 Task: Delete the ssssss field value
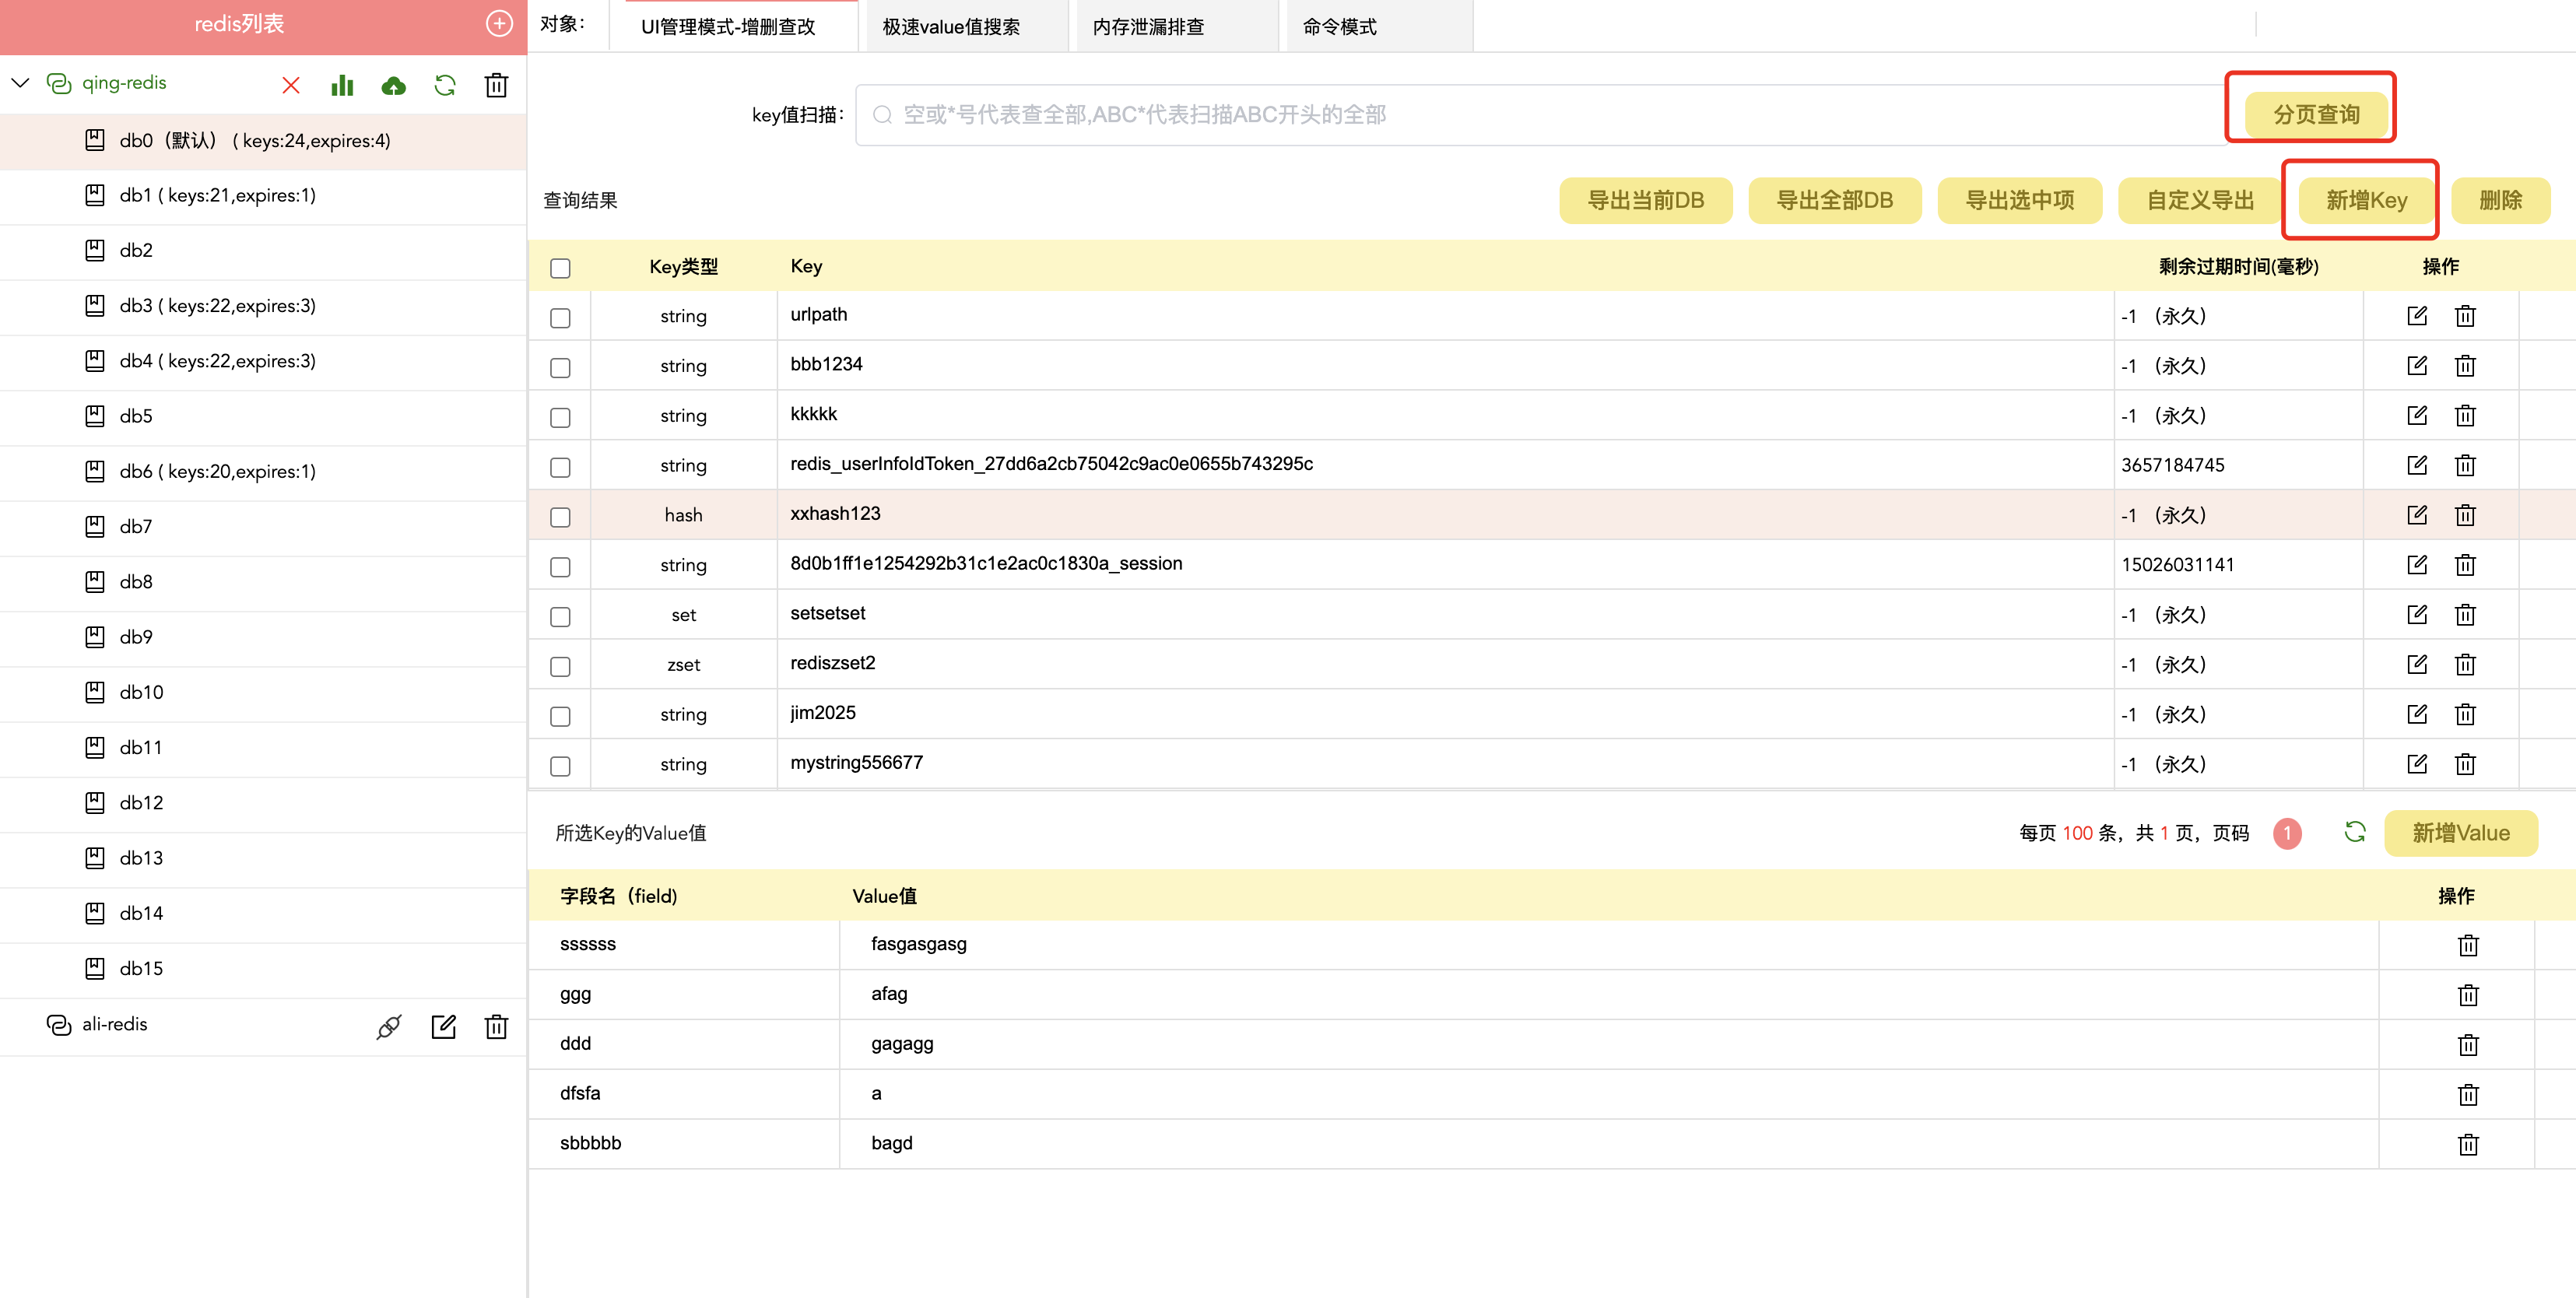click(x=2467, y=945)
